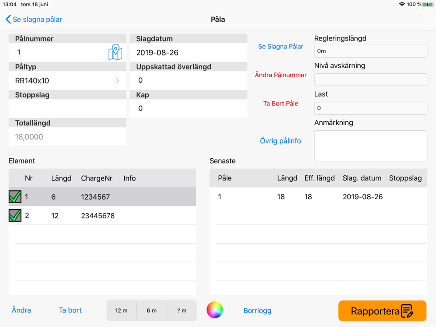Image resolution: width=436 pixels, height=327 pixels.
Task: Open the Borrlogg link
Action: click(x=257, y=310)
